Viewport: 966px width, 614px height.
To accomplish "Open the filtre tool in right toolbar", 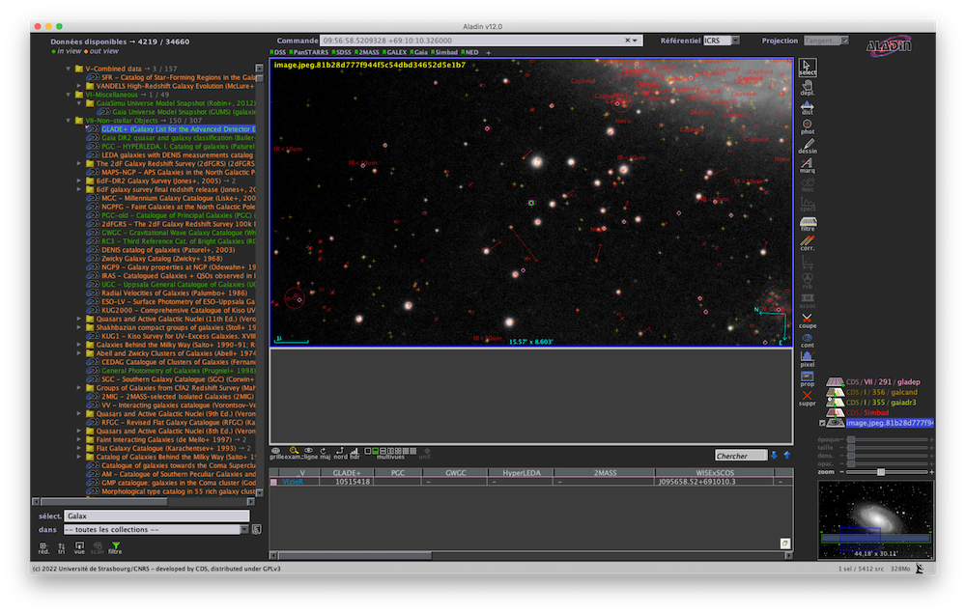I will coord(808,223).
